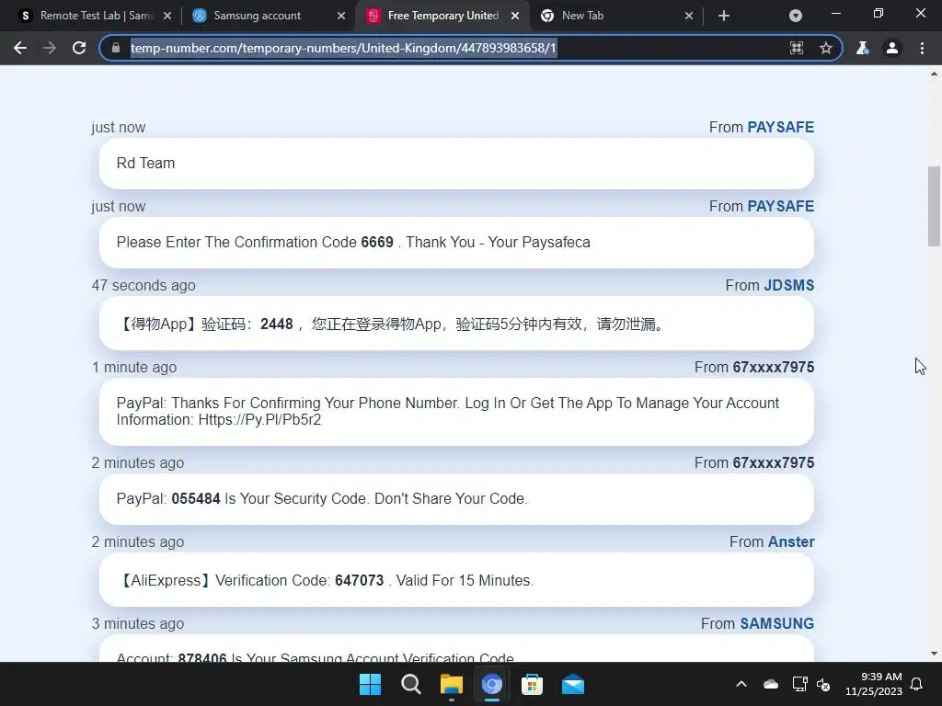The width and height of the screenshot is (942, 706).
Task: Open the clock and date panel
Action: 874,684
